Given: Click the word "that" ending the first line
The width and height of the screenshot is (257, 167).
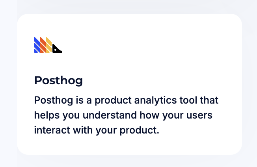Looking at the screenshot, I should [x=209, y=100].
